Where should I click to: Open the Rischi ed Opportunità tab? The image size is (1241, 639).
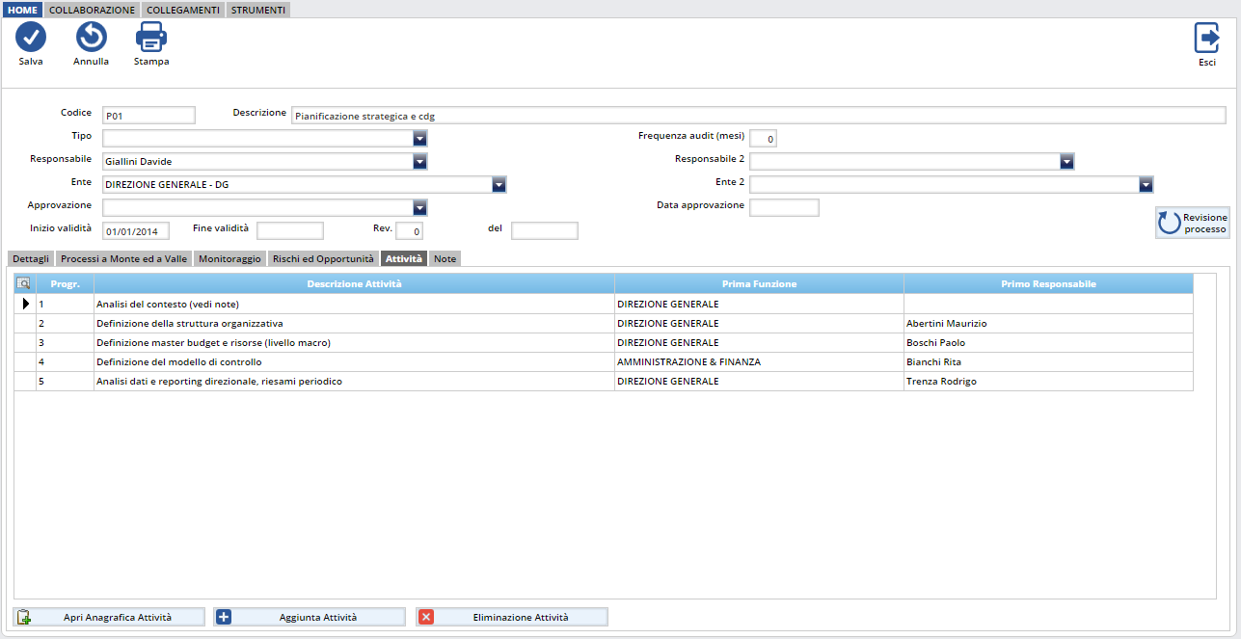point(323,259)
